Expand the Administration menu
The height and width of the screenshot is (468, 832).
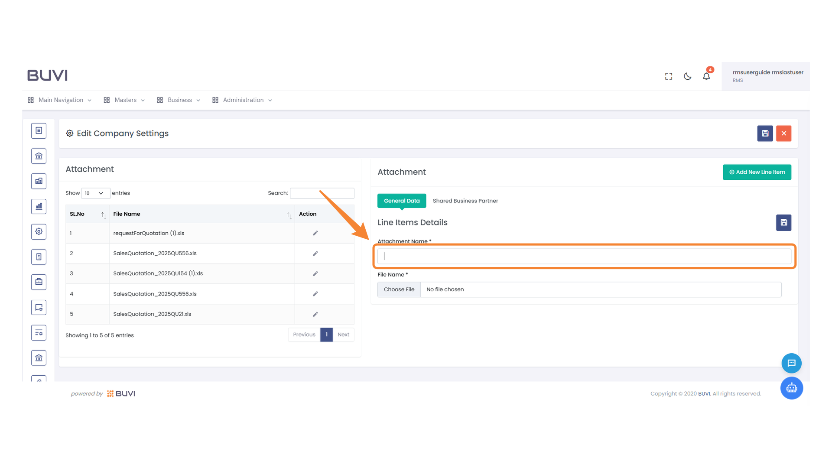pos(242,100)
